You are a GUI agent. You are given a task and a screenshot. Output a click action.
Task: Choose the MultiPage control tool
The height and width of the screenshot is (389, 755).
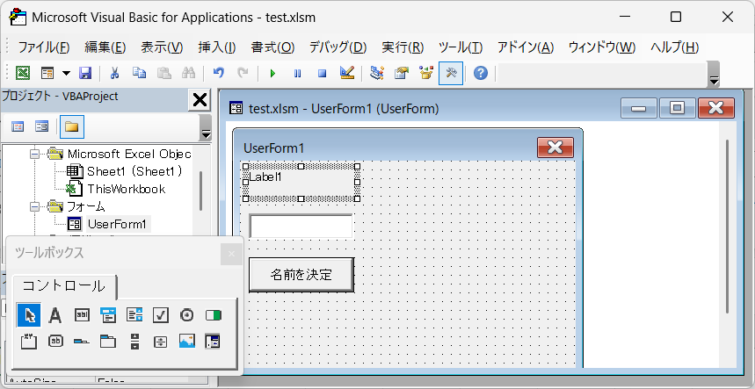coord(108,342)
